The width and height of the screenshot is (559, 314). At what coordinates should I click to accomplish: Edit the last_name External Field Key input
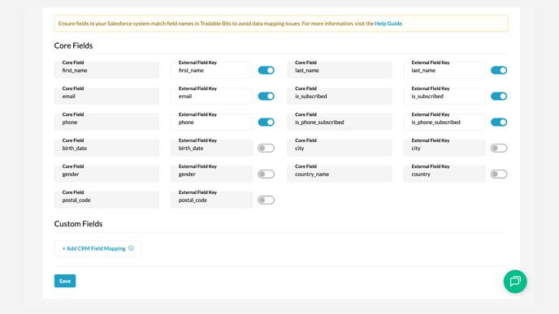coord(444,70)
